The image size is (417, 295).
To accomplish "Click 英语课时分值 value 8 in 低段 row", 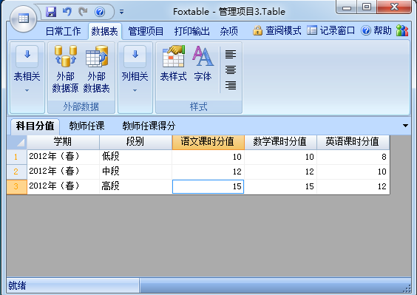I will click(353, 157).
